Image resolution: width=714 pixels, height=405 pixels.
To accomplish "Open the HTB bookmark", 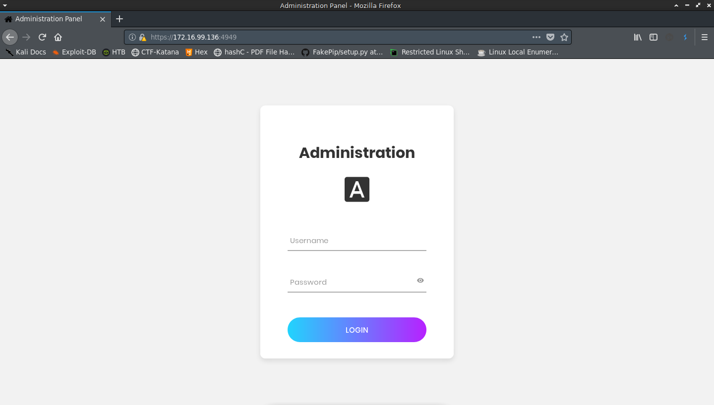I will click(x=114, y=52).
